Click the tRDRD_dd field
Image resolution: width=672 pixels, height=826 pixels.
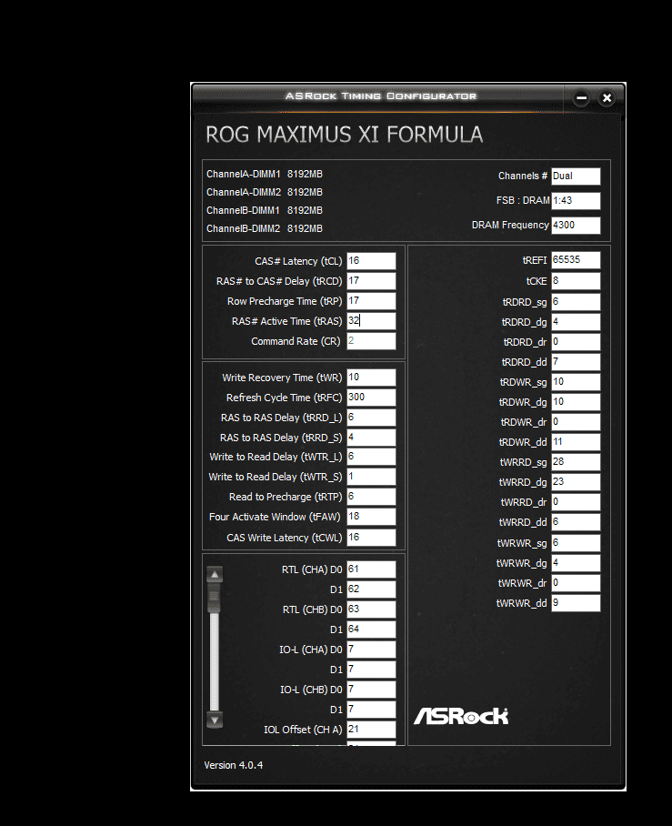(576, 362)
